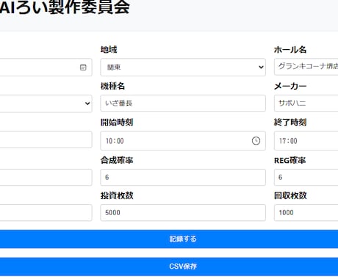Viewport: 338px width, 279px height.
Task: Click the 地域 label text
Action: point(109,49)
